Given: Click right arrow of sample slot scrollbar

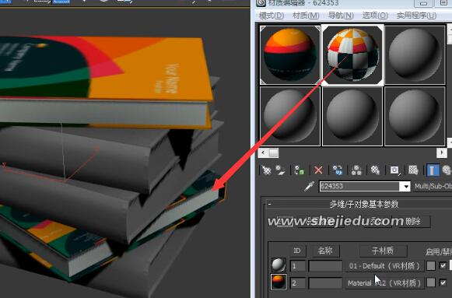Looking at the screenshot, I should click(442, 153).
